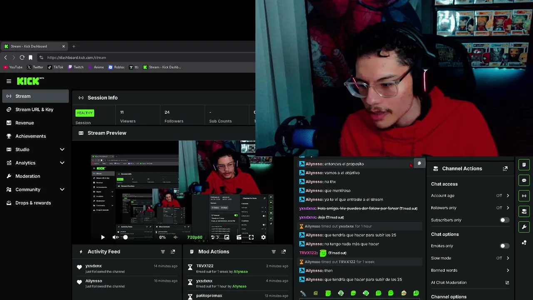Filter the Activity Feed list
The width and height of the screenshot is (533, 300).
pyautogui.click(x=163, y=252)
